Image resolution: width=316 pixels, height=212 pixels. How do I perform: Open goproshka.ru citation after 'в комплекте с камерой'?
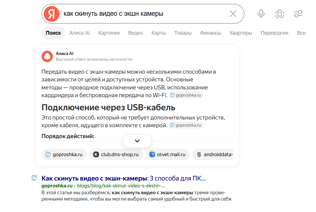tap(186, 125)
